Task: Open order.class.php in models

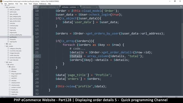Action: coord(14,55)
